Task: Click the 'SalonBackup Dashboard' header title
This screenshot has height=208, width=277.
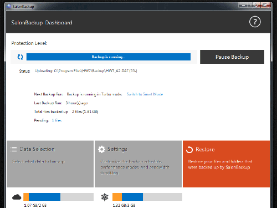Action: tap(42, 23)
